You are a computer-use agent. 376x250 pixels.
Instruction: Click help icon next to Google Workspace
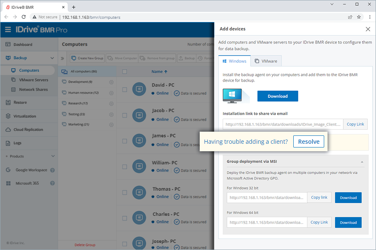52,170
